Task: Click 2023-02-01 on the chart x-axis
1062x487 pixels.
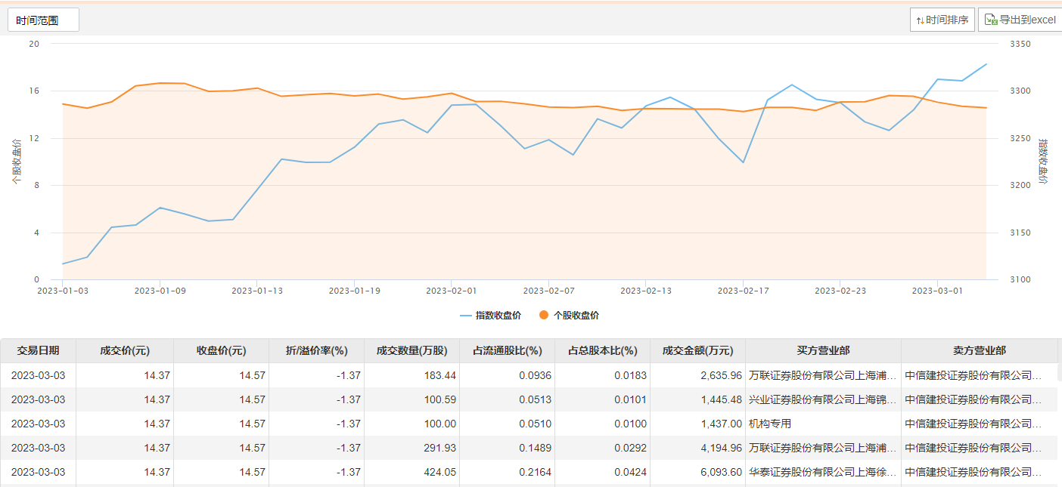Action: click(451, 291)
